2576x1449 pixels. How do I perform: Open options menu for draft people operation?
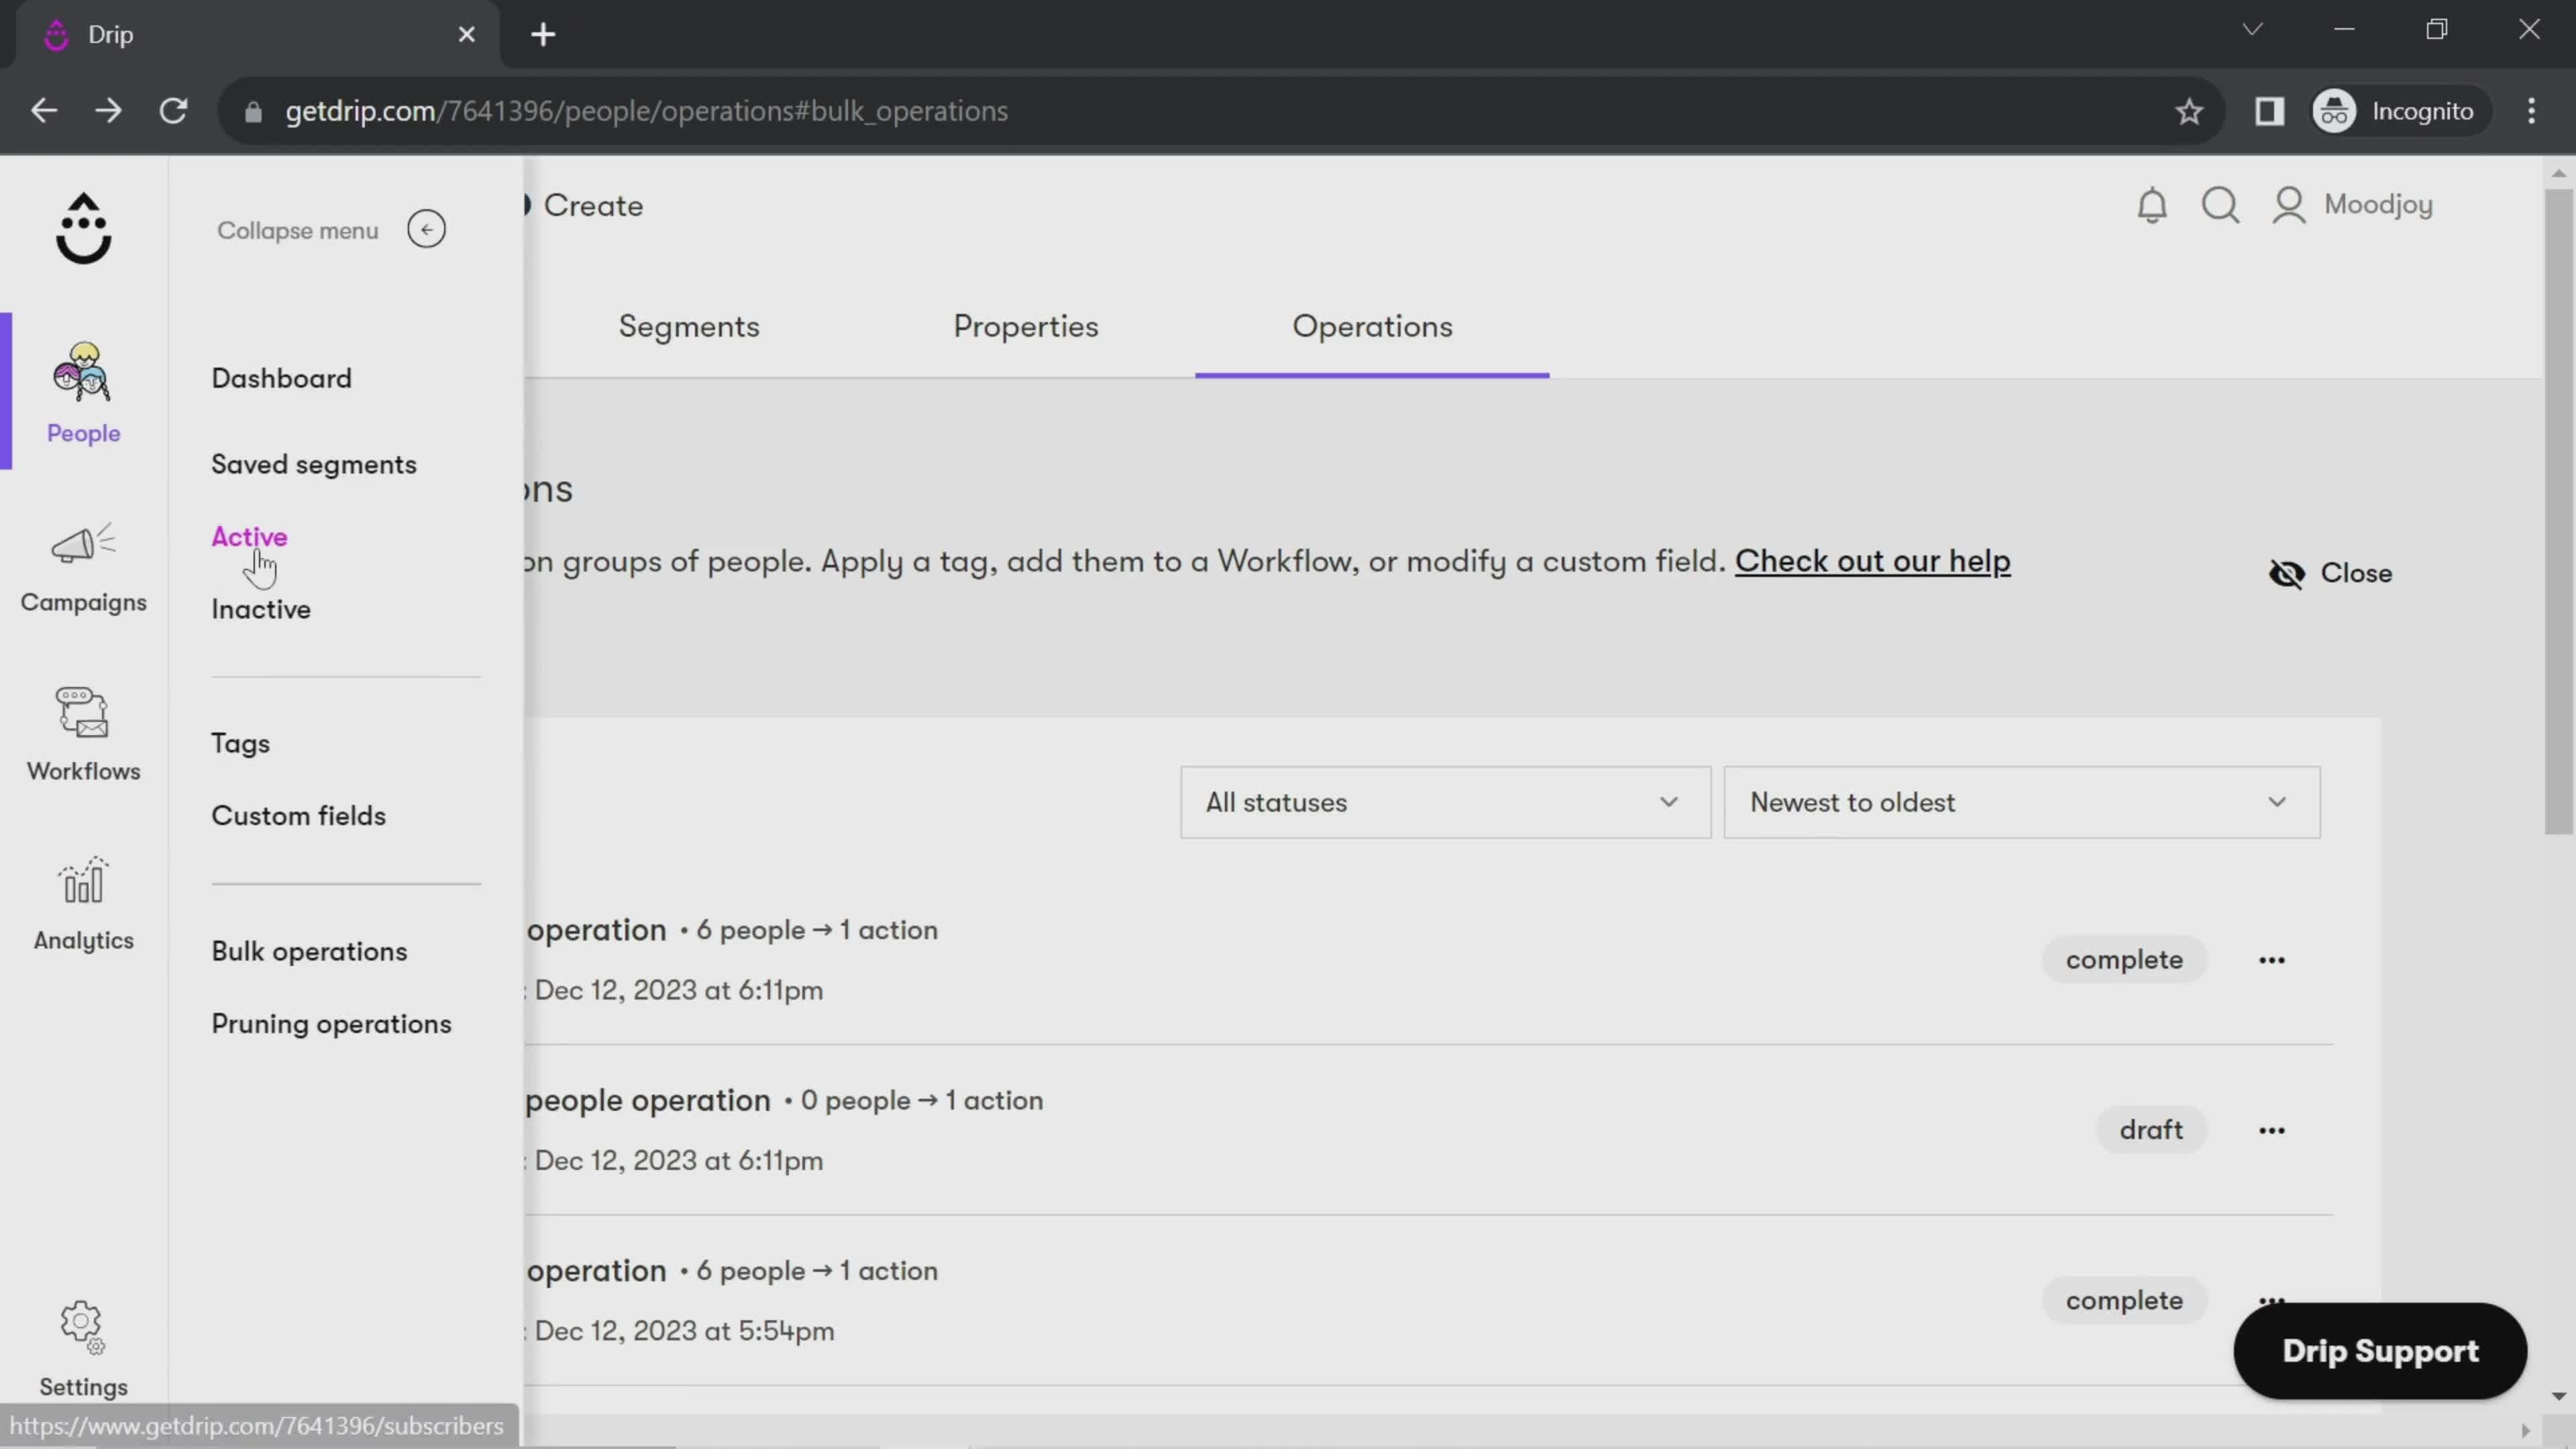[2271, 1130]
